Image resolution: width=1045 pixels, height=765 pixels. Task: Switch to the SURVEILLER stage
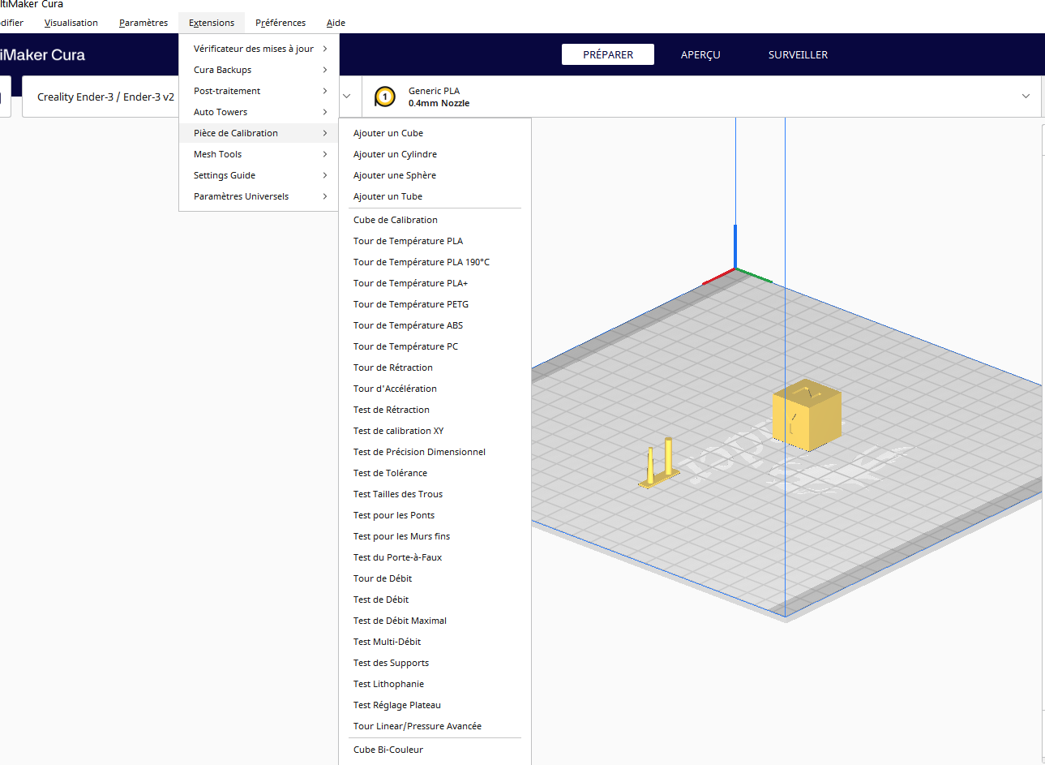pos(798,54)
